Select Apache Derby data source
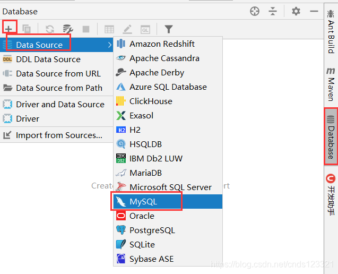338x274 pixels. 168,73
